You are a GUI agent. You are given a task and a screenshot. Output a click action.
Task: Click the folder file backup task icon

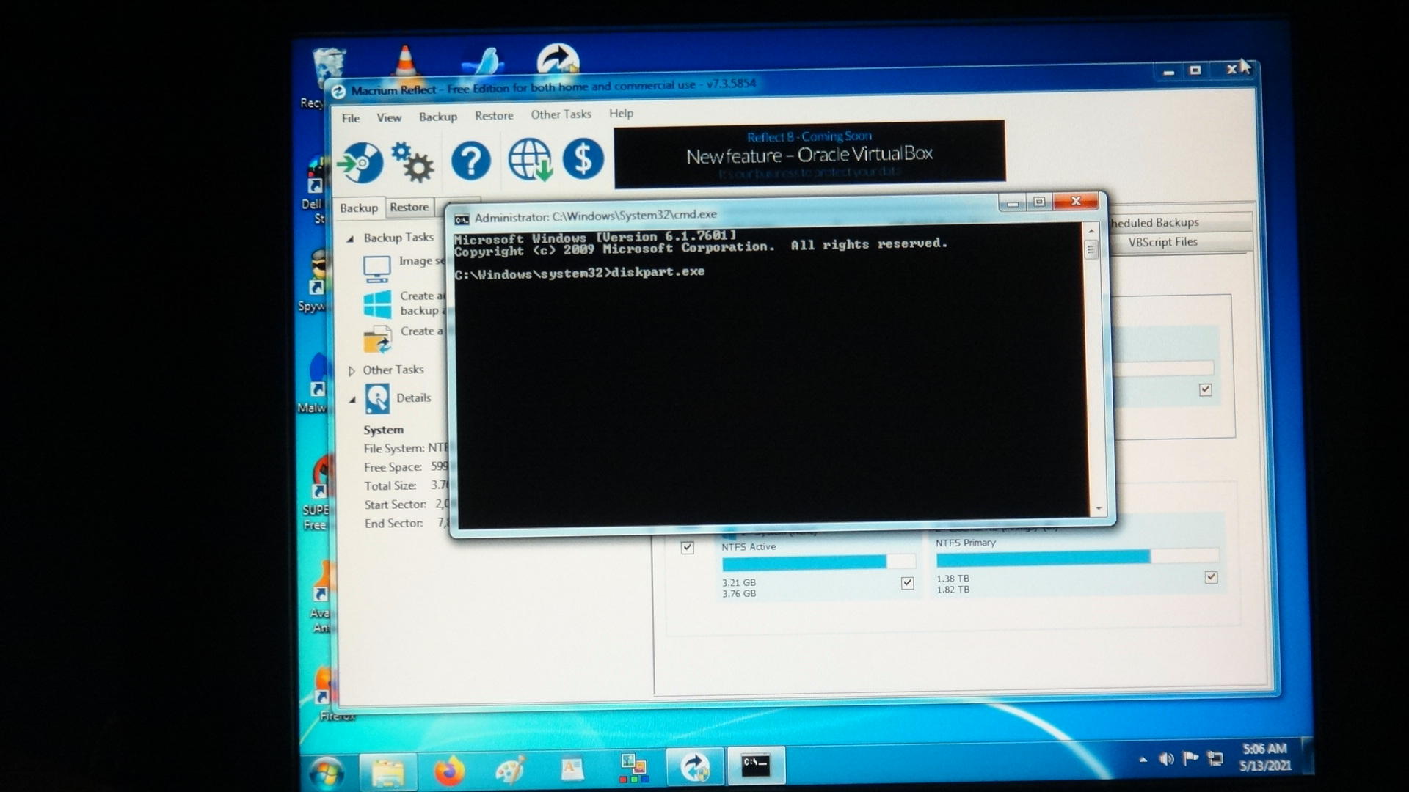point(377,340)
